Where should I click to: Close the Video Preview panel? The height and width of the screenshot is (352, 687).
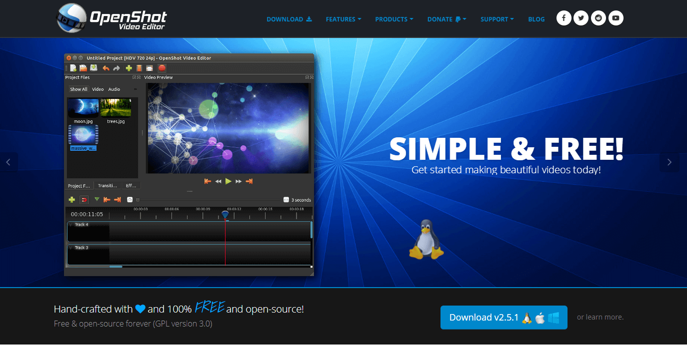[311, 77]
